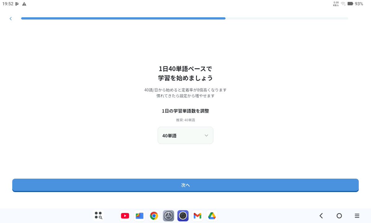This screenshot has width=371, height=223.
Task: Tap the app drawer search icon
Action: click(x=98, y=216)
